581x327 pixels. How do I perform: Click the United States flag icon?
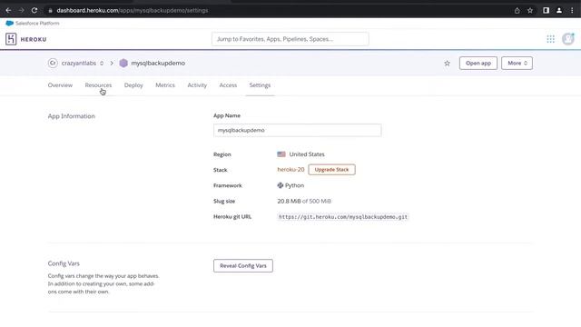[281, 154]
